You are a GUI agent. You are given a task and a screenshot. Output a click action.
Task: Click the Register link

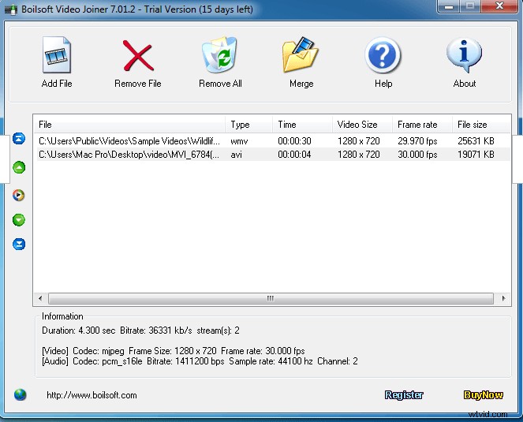pyautogui.click(x=404, y=395)
